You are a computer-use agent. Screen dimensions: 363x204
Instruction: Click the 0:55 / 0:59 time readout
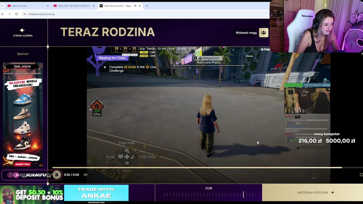tap(71, 175)
